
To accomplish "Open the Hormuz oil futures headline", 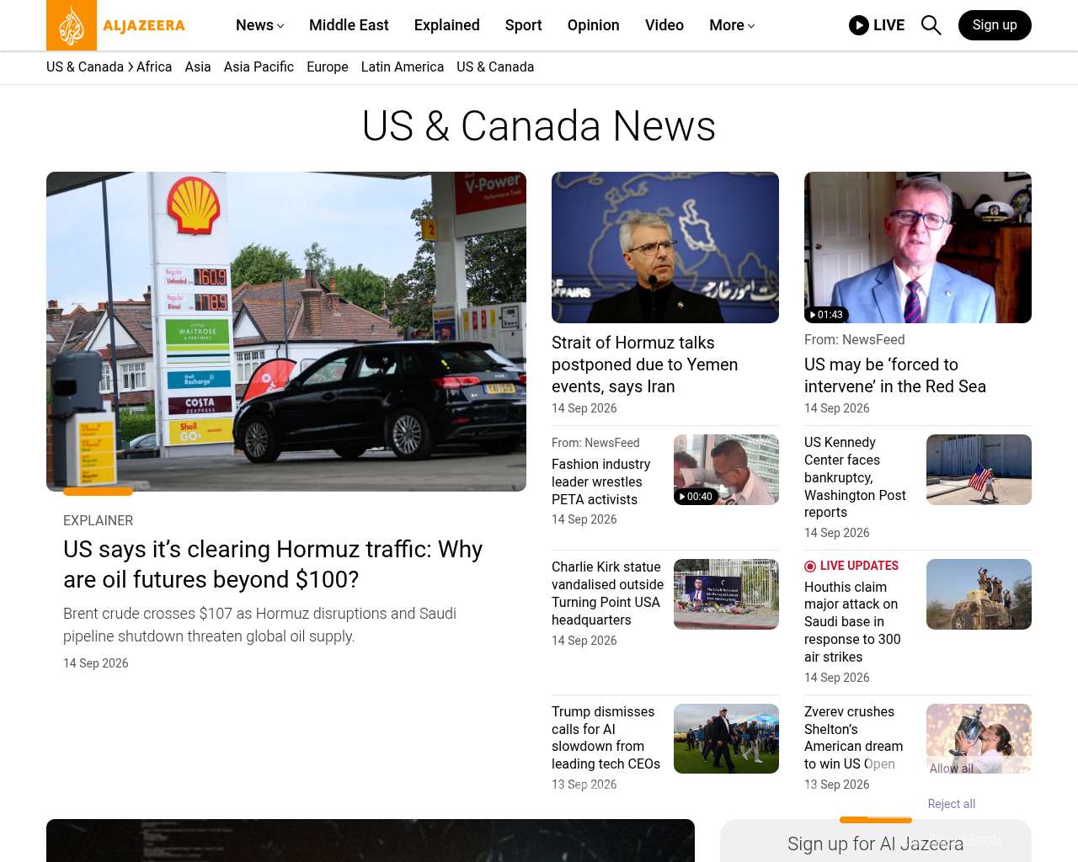I will point(273,564).
